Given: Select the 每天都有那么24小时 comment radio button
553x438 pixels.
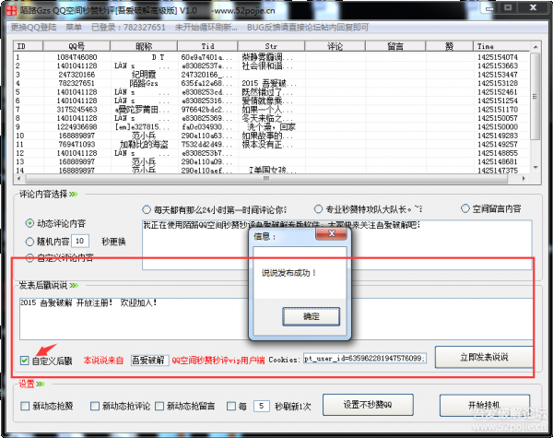Looking at the screenshot, I should tap(147, 209).
